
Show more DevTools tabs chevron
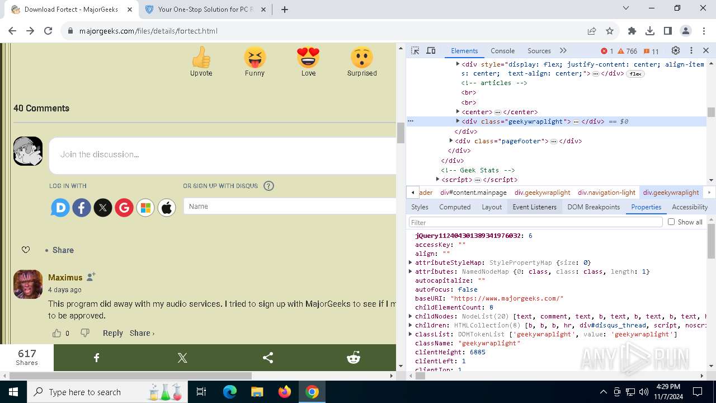(x=563, y=50)
